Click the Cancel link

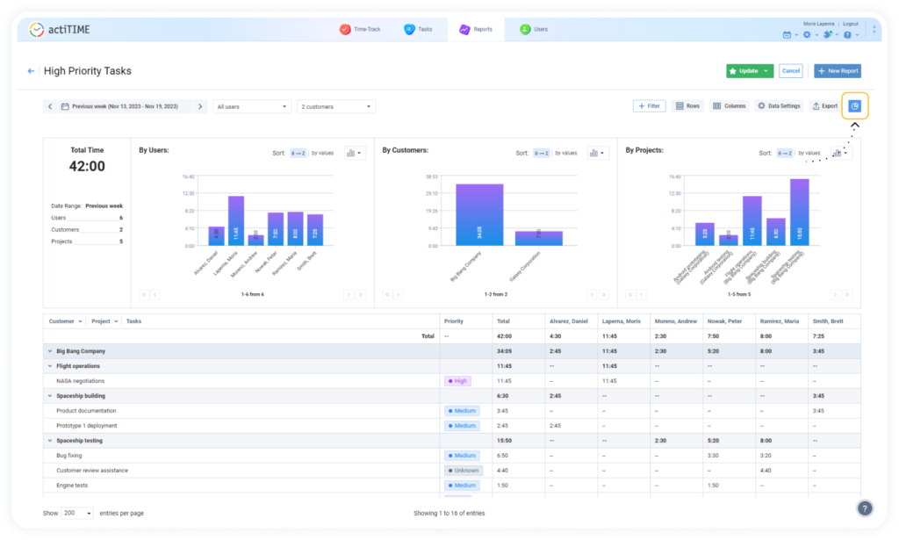[791, 70]
